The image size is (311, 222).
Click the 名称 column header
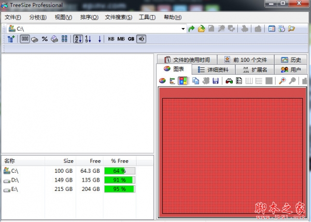tap(23, 161)
